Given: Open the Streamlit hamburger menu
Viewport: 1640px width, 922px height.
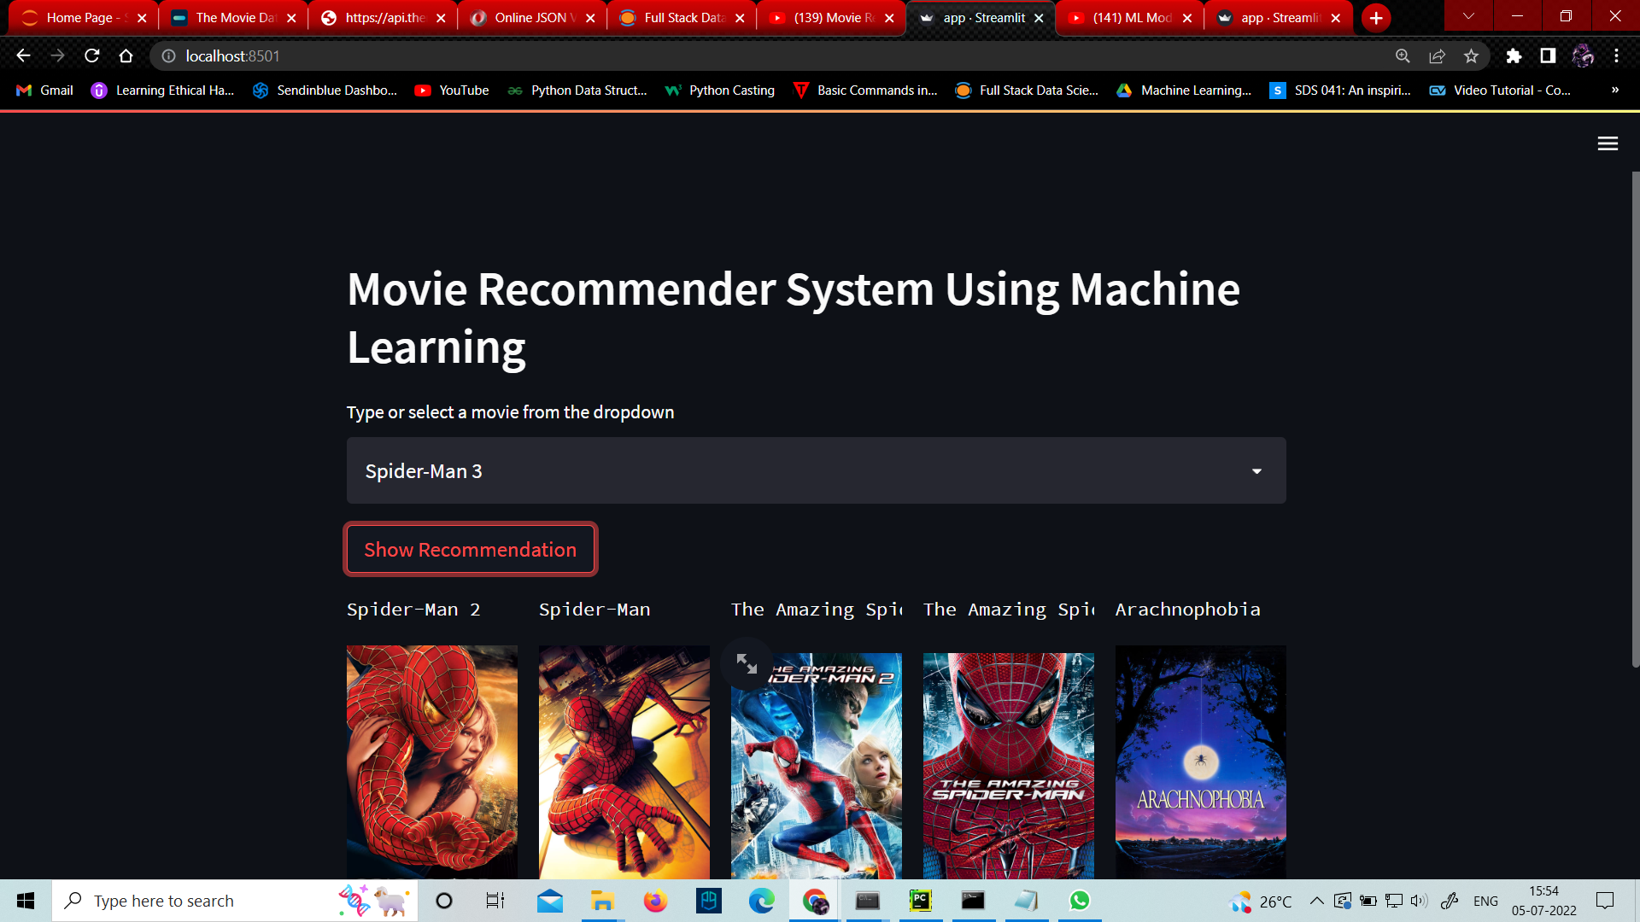Looking at the screenshot, I should coord(1607,143).
